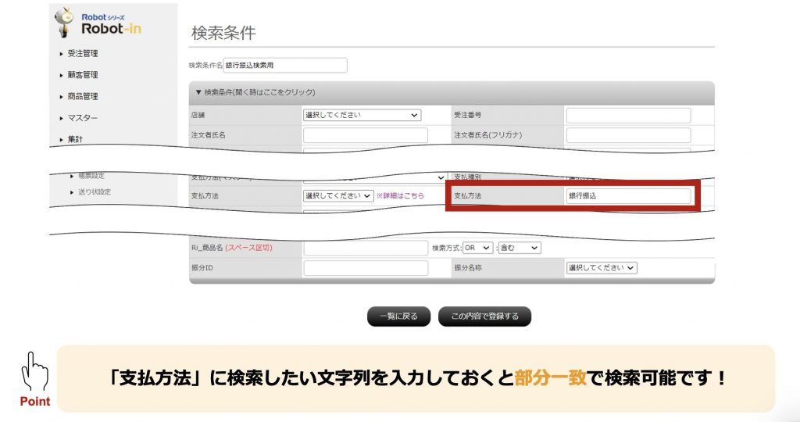Click the ※詳細はこちら link
Image resolution: width=800 pixels, height=422 pixels.
coord(400,196)
